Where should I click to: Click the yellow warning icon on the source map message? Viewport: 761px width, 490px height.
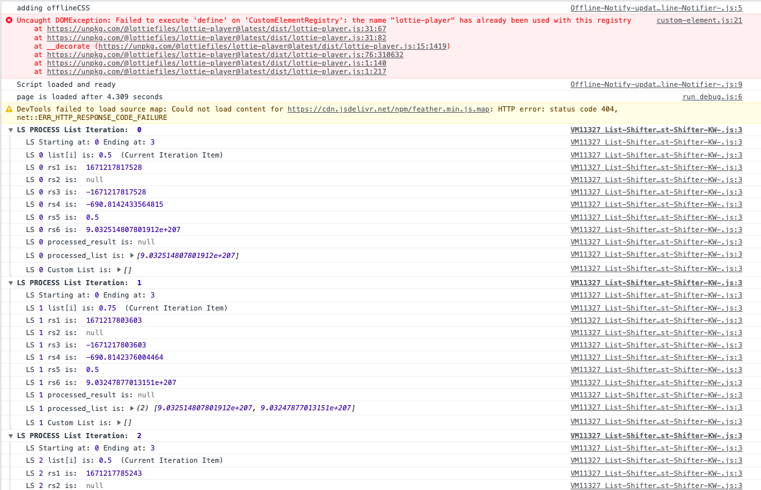[x=8, y=109]
